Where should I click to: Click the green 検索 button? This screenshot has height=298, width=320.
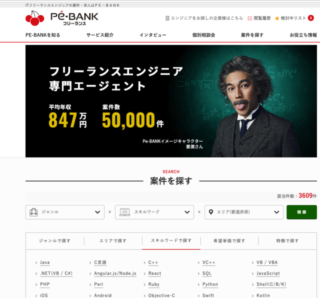301,212
